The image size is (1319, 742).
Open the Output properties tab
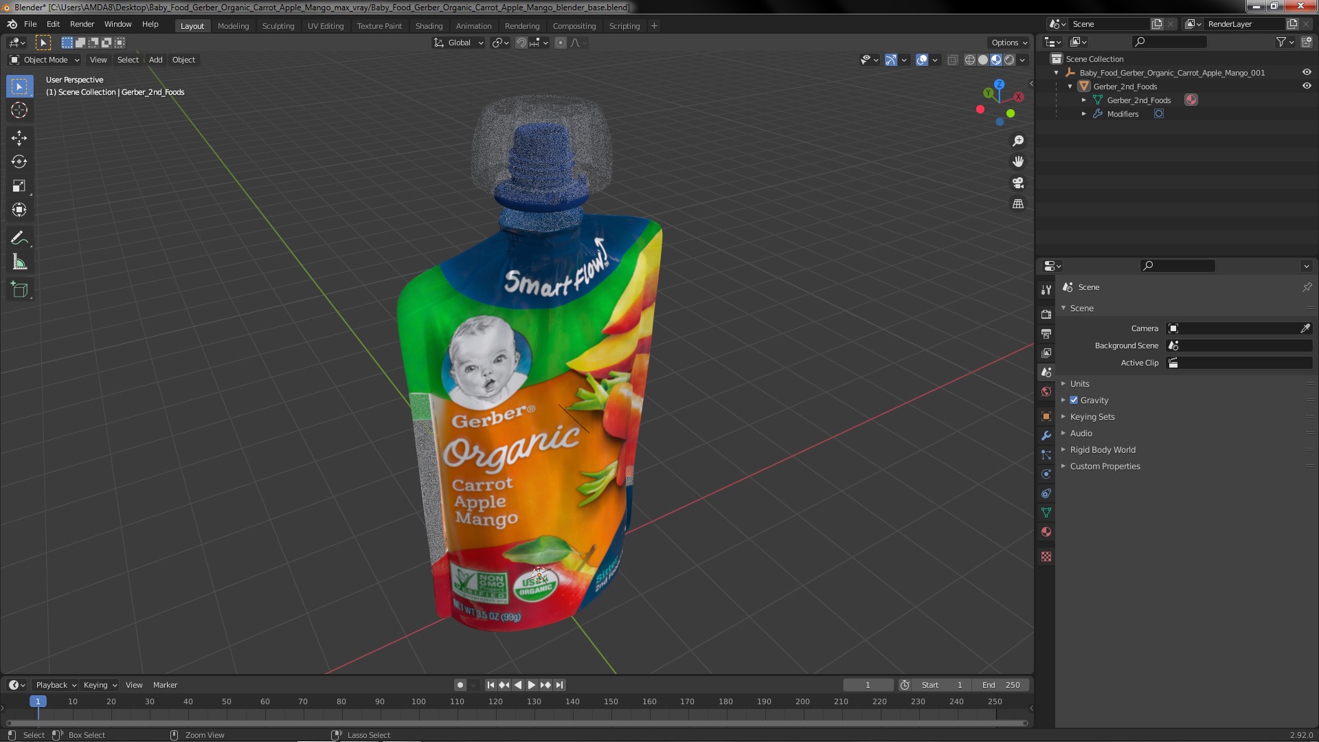pyautogui.click(x=1046, y=333)
